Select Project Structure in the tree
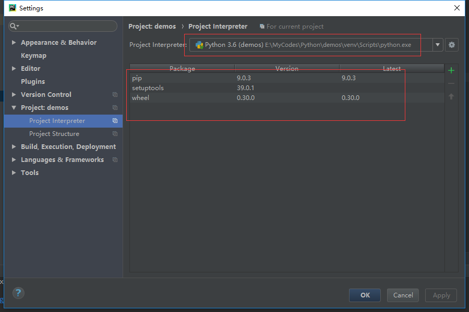The height and width of the screenshot is (312, 469). click(54, 134)
